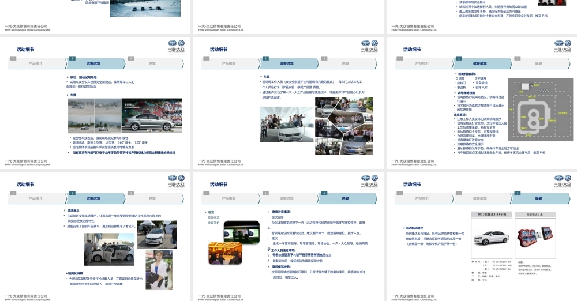
Task: Select highlighted 晚宴 step on the gift slide
Action: pyautogui.click(x=541, y=198)
